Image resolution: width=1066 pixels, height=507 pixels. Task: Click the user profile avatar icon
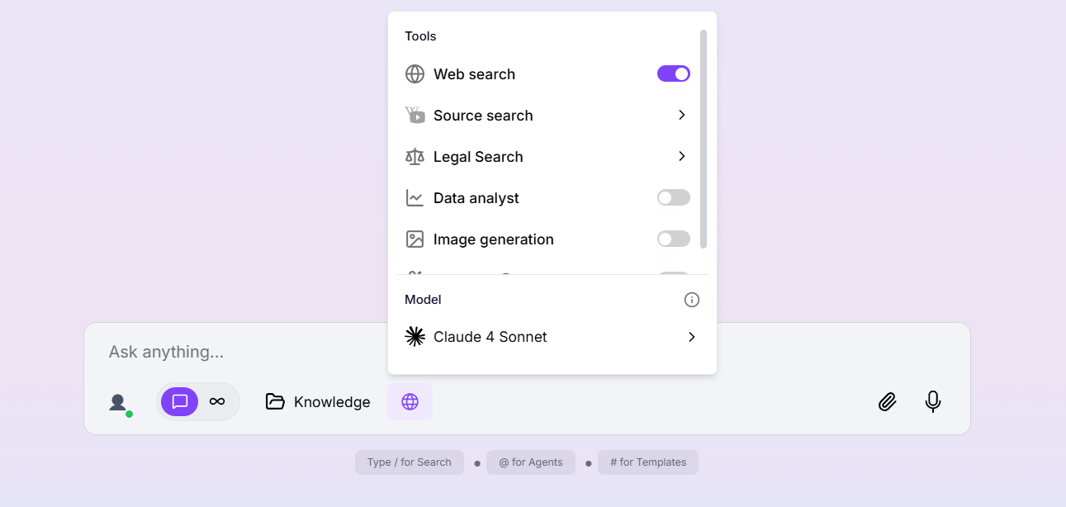pyautogui.click(x=119, y=403)
